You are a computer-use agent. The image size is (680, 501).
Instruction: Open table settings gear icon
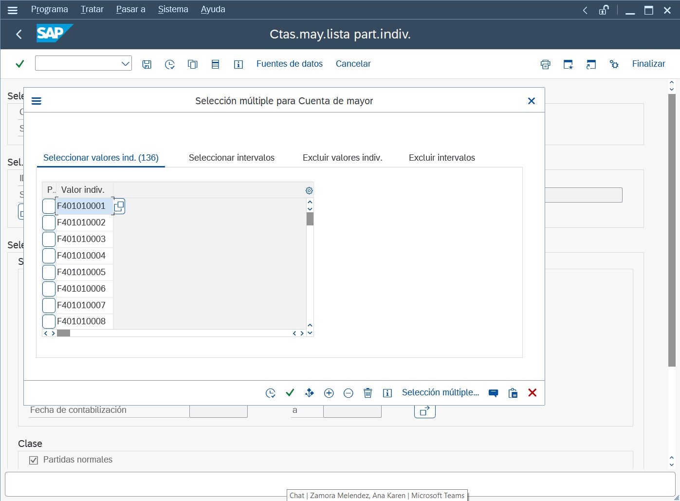309,190
